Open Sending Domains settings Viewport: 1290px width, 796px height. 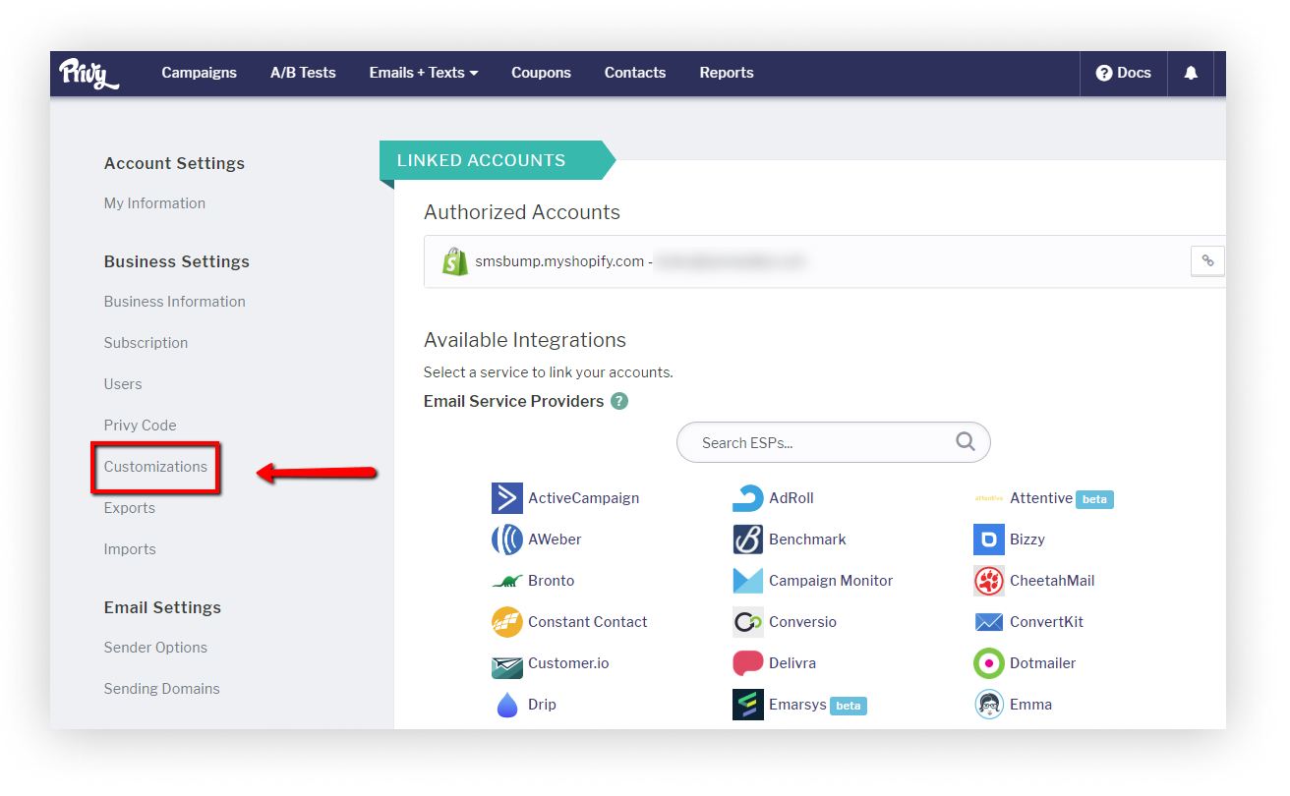[x=162, y=689]
